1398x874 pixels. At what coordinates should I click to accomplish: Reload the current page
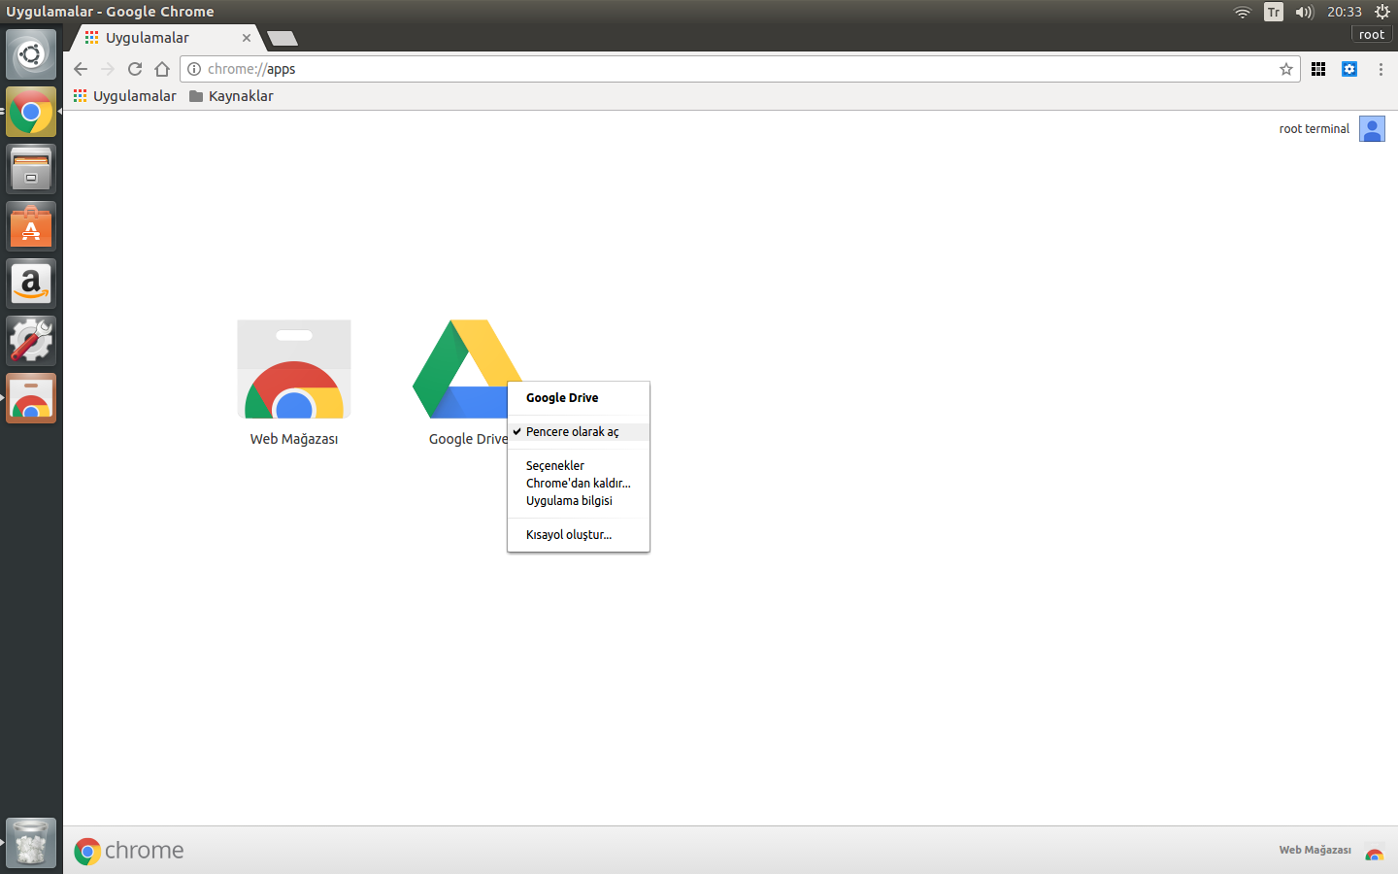[x=135, y=69]
